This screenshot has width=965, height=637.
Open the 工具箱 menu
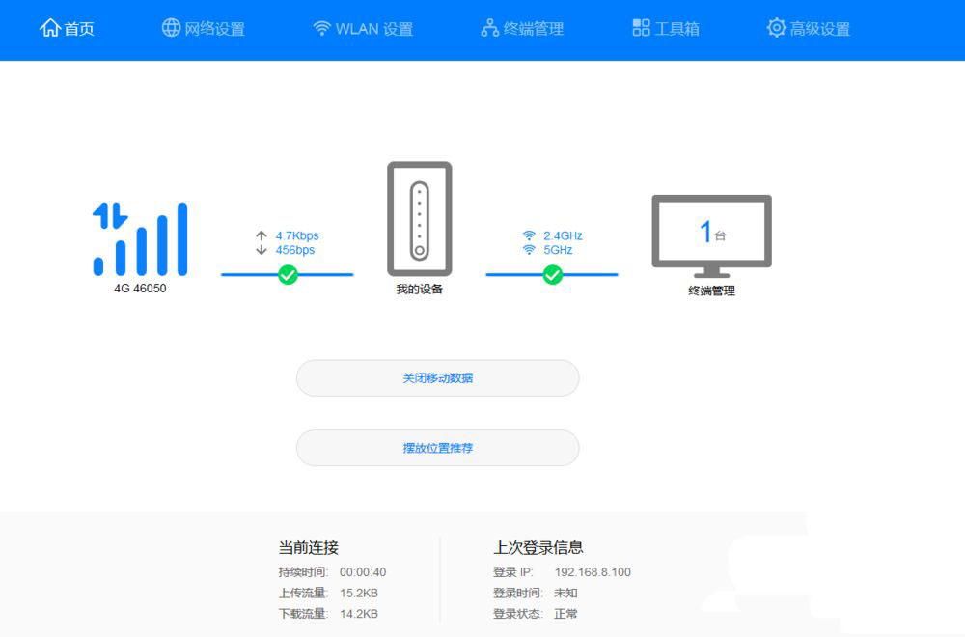(666, 28)
